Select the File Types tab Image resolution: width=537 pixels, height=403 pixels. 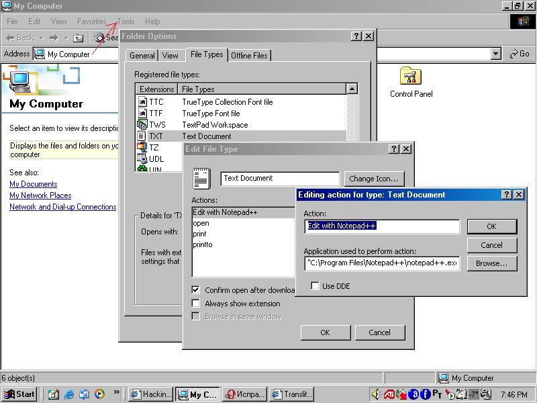[x=207, y=54]
